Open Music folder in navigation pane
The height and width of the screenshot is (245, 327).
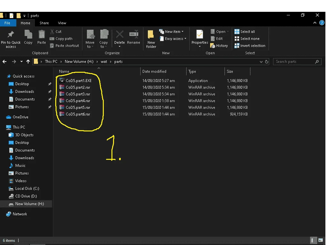pos(20,166)
